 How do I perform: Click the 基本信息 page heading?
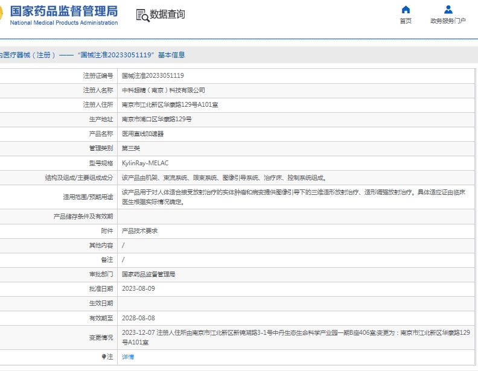[171, 55]
